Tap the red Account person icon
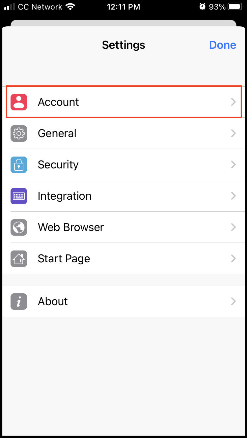The width and height of the screenshot is (247, 438). (x=19, y=102)
